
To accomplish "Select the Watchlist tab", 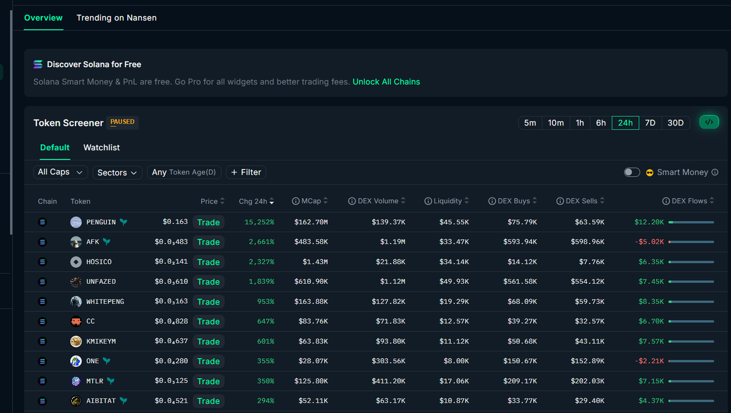I will tap(101, 147).
